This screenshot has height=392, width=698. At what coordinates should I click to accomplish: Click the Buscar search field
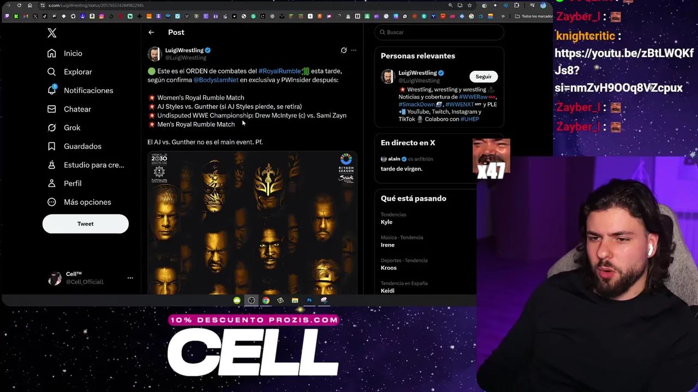pos(439,32)
